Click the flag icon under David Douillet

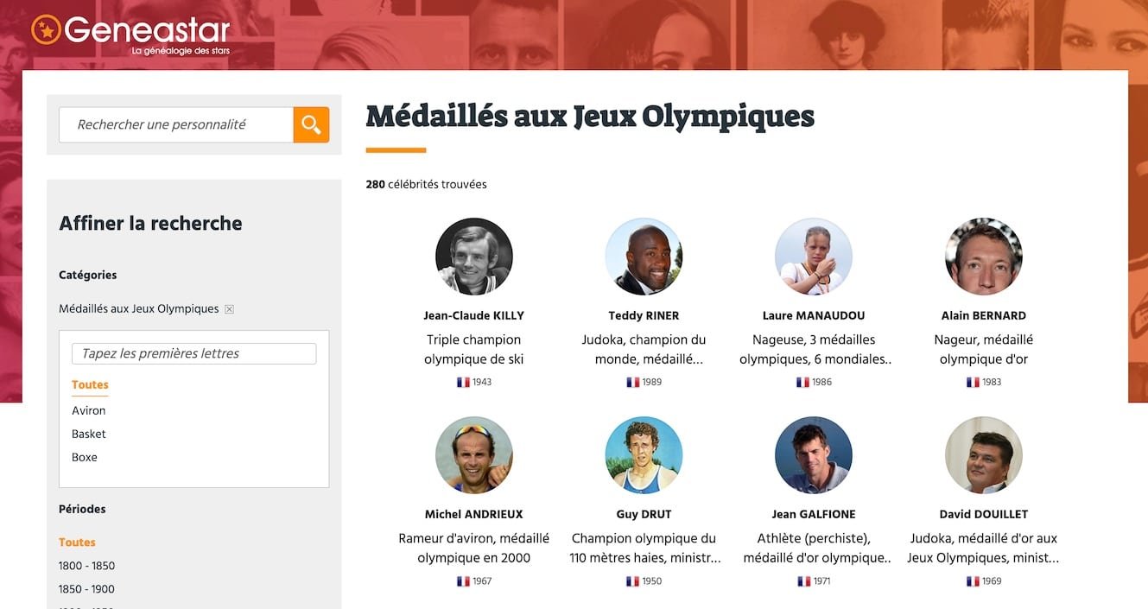tap(973, 580)
